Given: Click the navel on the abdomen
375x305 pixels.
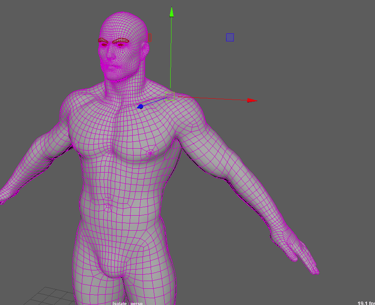Looking at the screenshot, I should tap(108, 208).
